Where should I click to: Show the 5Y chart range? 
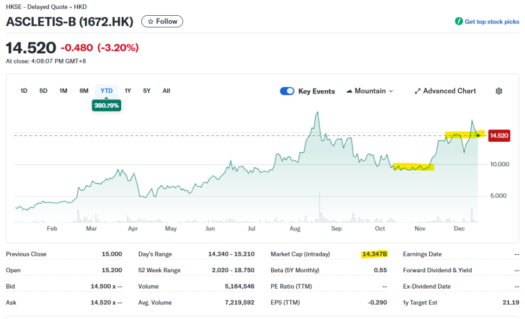tap(147, 91)
